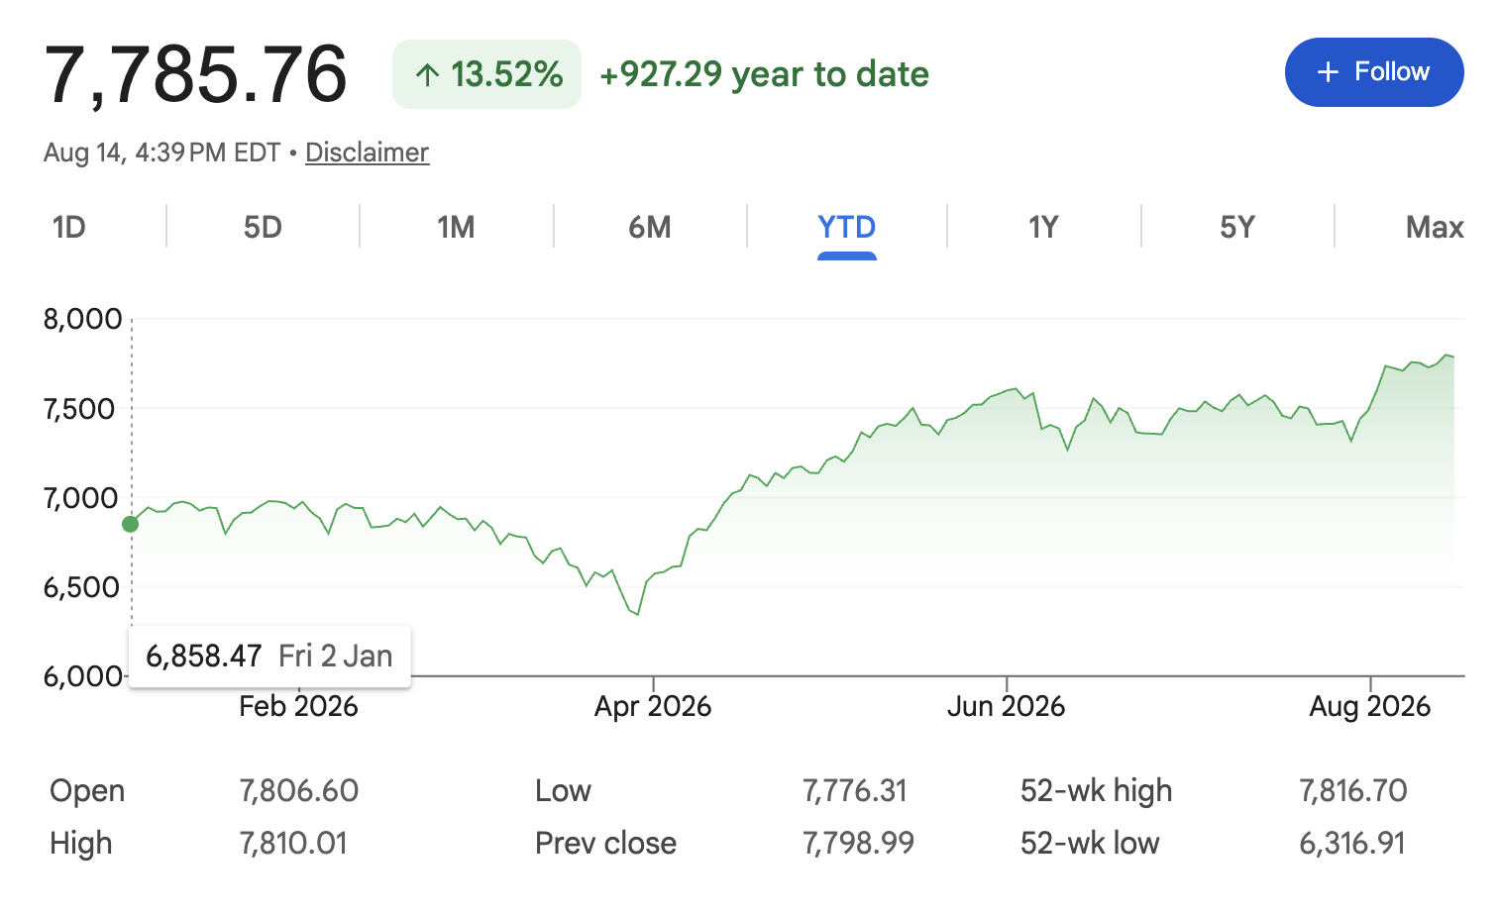
Task: Click the Jun 2026 axis marker
Action: pyautogui.click(x=1006, y=706)
